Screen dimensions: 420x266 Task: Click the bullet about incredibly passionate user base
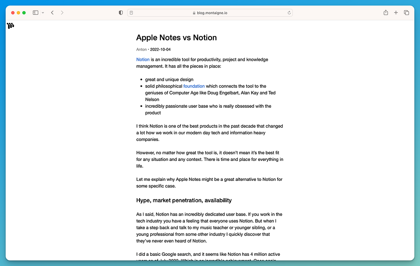click(x=208, y=110)
